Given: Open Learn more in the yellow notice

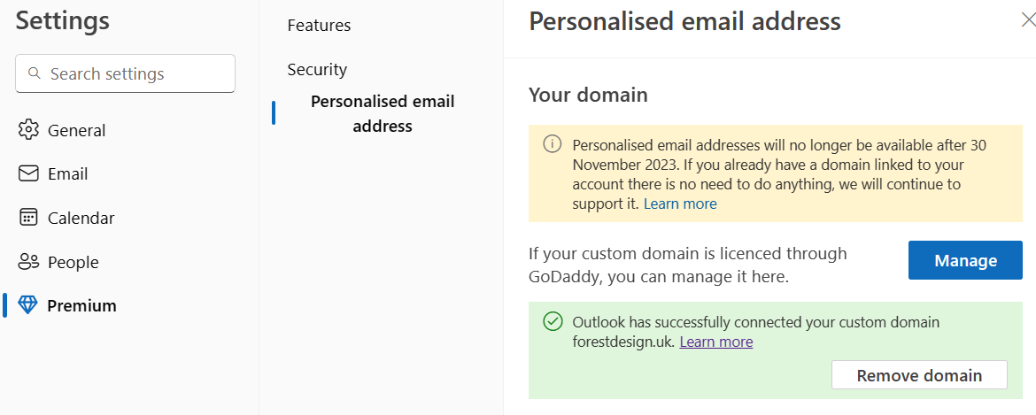Looking at the screenshot, I should pos(680,204).
